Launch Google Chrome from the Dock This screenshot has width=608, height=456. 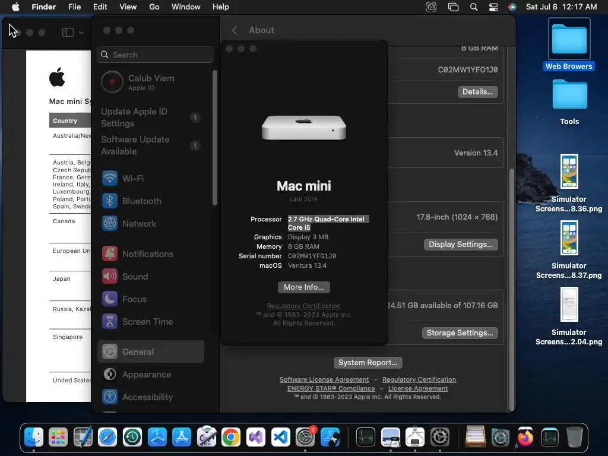(x=231, y=438)
